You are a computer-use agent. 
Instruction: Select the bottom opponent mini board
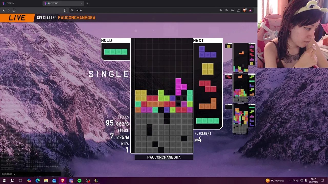point(240,119)
